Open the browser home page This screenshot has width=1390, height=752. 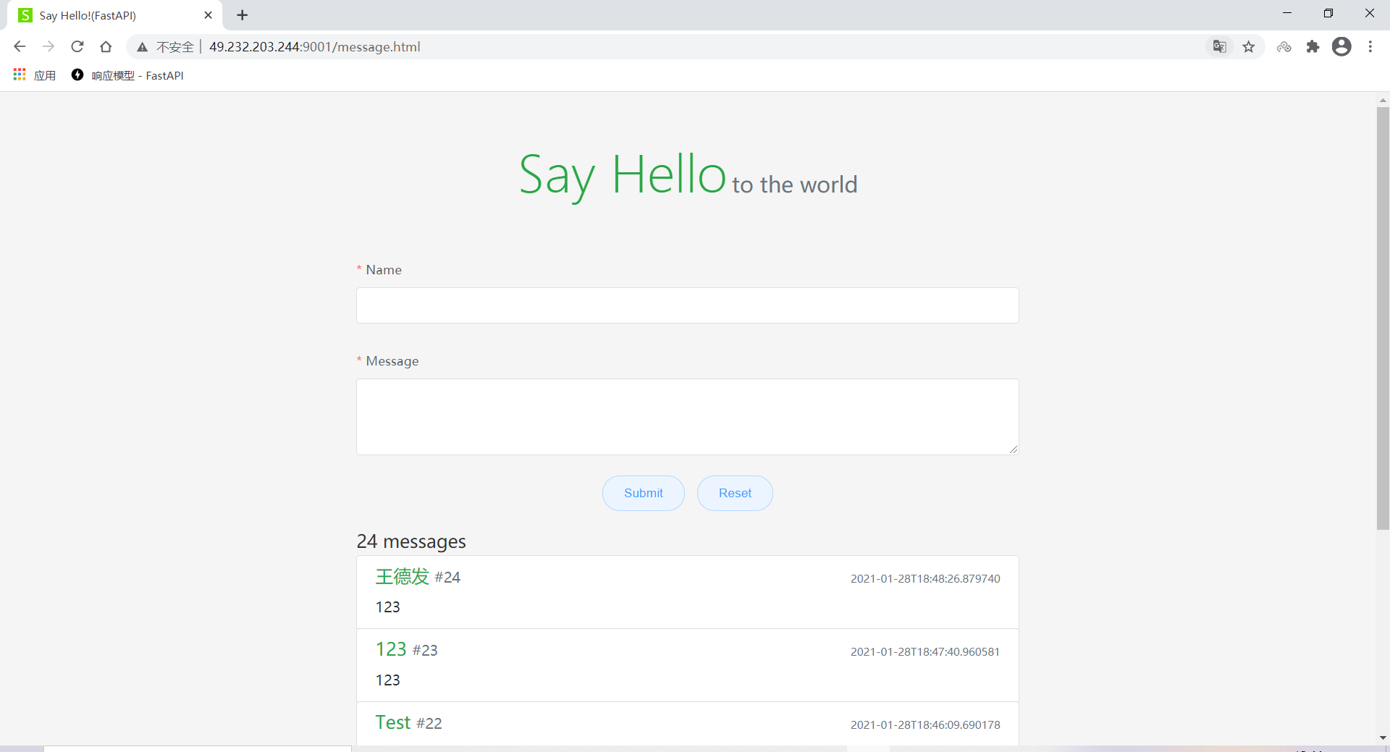tap(106, 46)
